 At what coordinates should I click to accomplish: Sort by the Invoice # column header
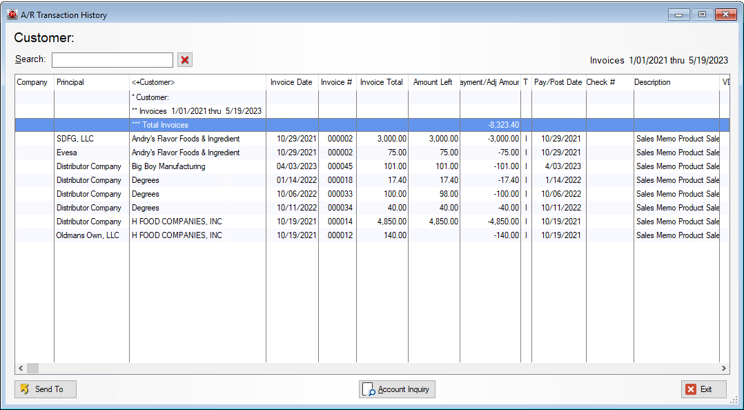(x=337, y=82)
